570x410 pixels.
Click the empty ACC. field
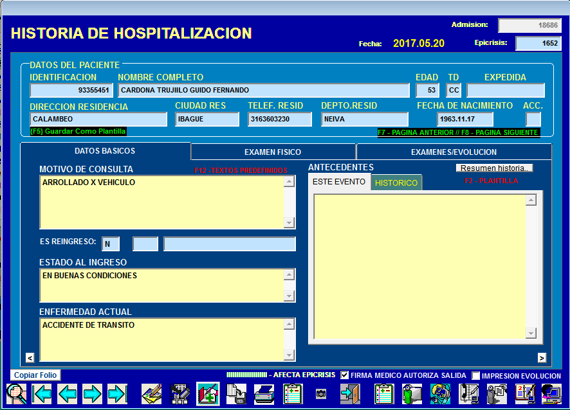[x=533, y=119]
